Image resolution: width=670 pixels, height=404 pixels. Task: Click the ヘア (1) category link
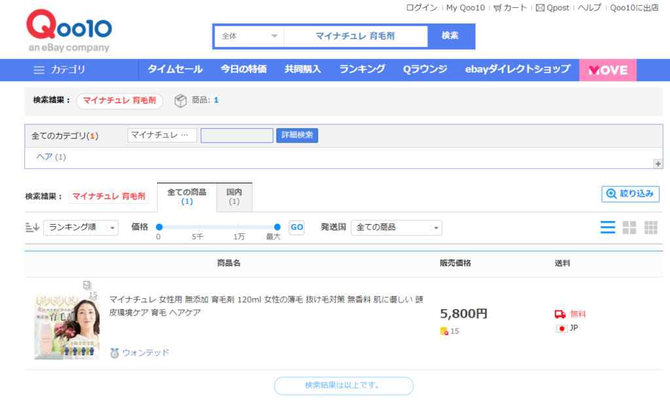coord(51,157)
